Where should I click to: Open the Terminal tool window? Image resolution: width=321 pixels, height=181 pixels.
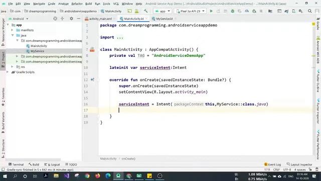pyautogui.click(x=16, y=164)
